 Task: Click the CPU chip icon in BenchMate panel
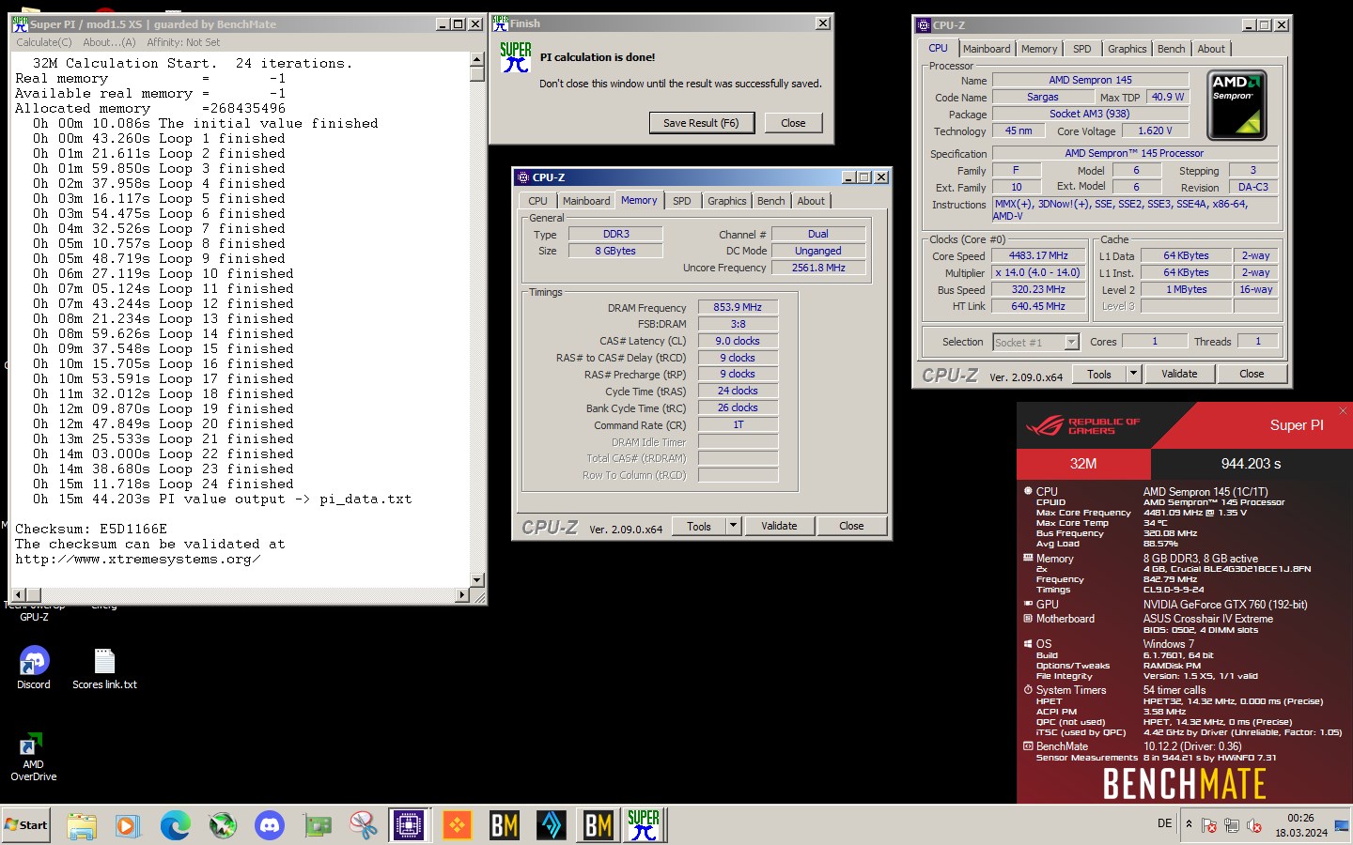tap(1028, 491)
